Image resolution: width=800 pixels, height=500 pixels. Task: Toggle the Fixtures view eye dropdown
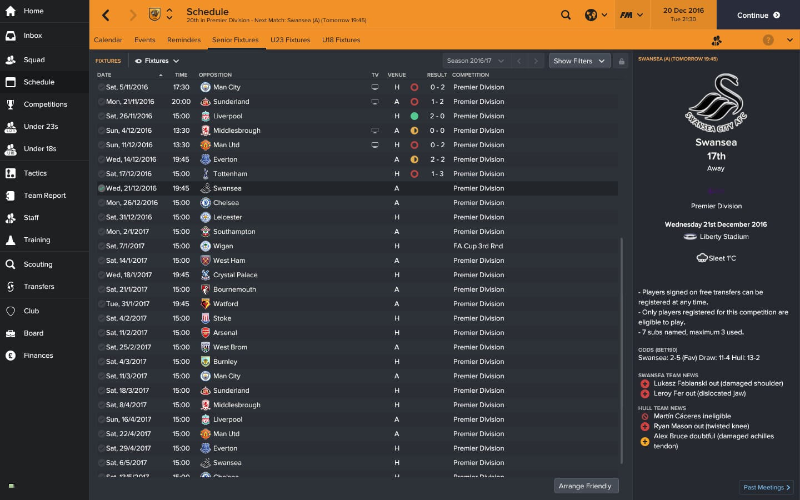[157, 61]
